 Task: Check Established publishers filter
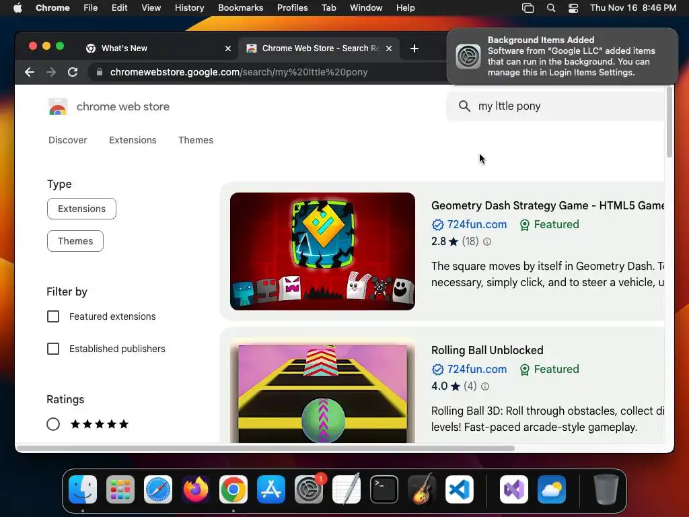pos(53,349)
